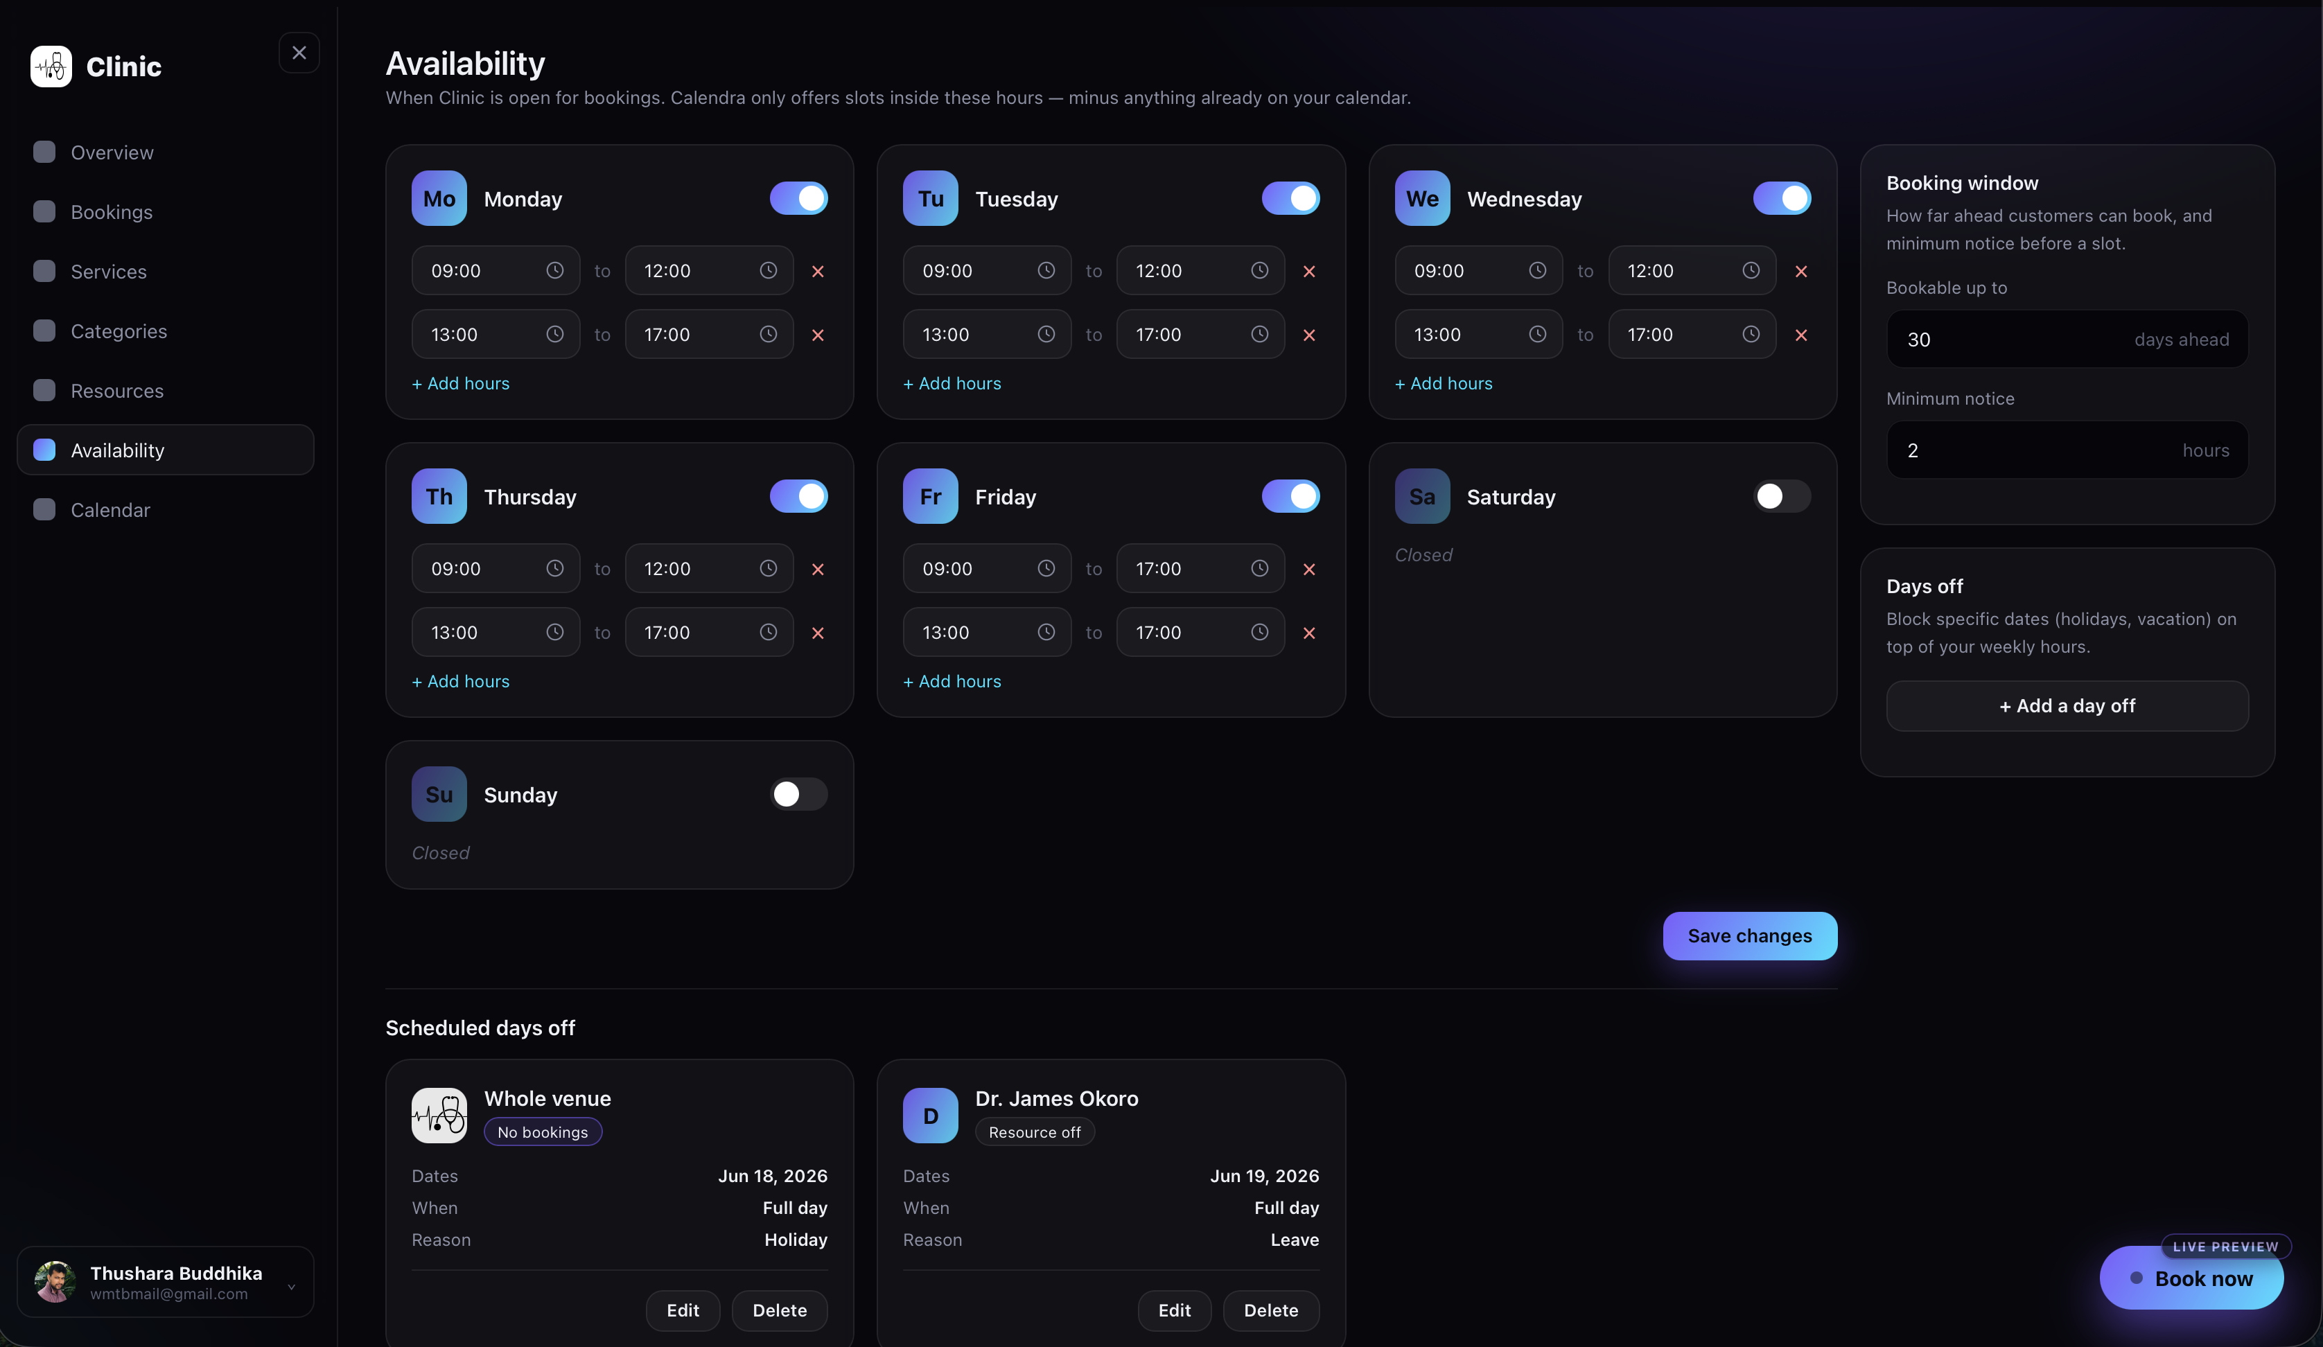Add hours to Wednesday
Image resolution: width=2323 pixels, height=1347 pixels.
[x=1444, y=384]
